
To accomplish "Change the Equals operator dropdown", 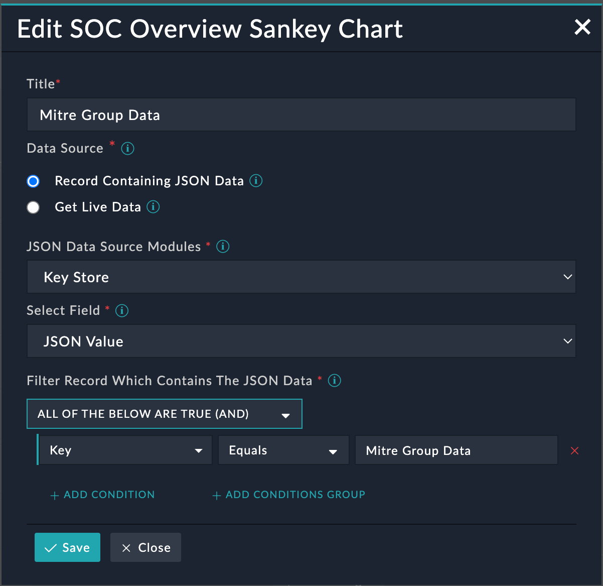I will click(x=283, y=450).
